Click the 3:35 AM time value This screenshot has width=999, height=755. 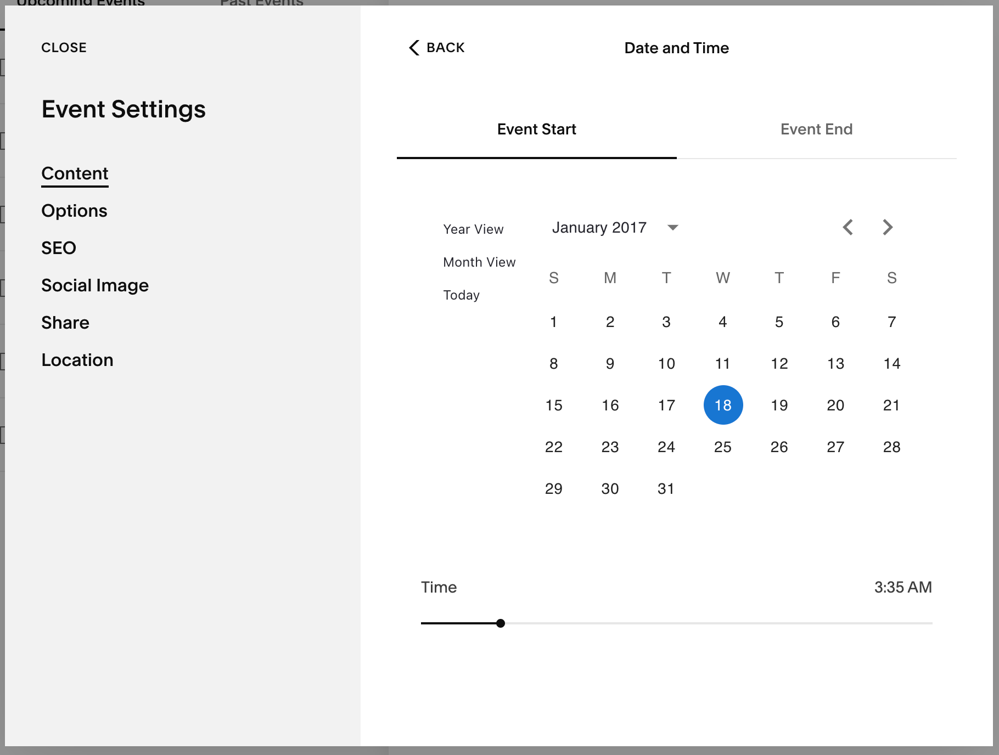(x=903, y=587)
